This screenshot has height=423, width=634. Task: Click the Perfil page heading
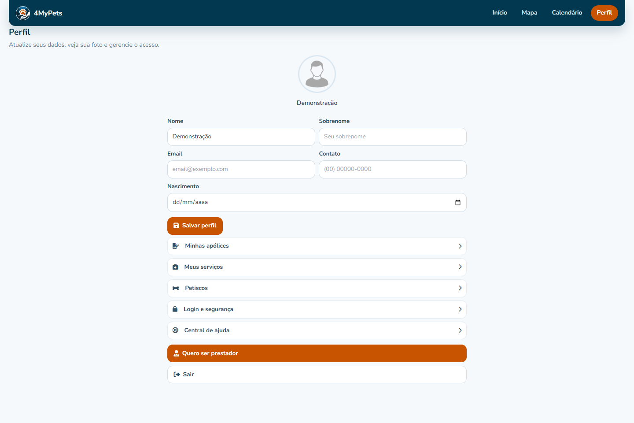[x=20, y=32]
